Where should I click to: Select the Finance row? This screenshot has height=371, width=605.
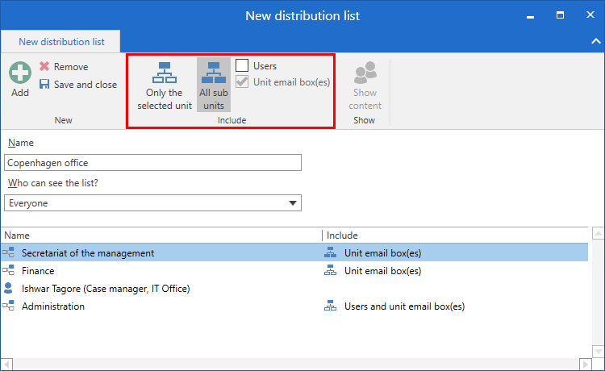[x=161, y=271]
